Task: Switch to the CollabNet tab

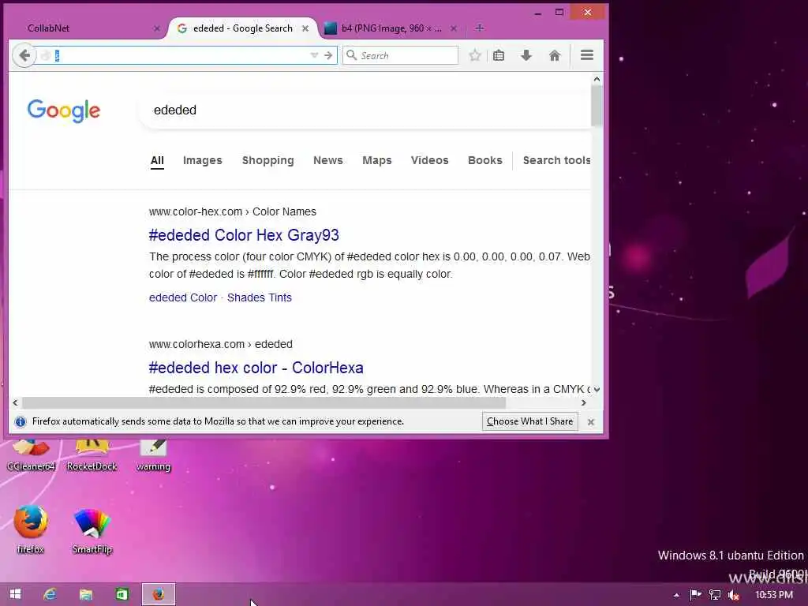Action: (48, 28)
